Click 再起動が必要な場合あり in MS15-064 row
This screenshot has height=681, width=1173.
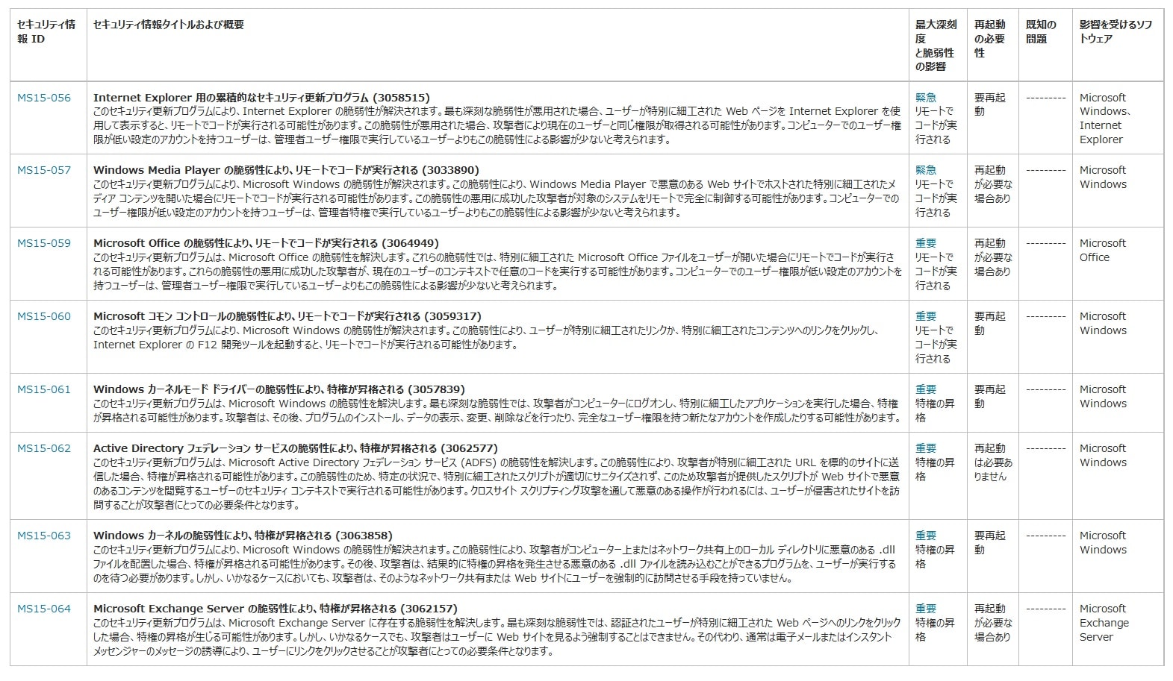[993, 623]
